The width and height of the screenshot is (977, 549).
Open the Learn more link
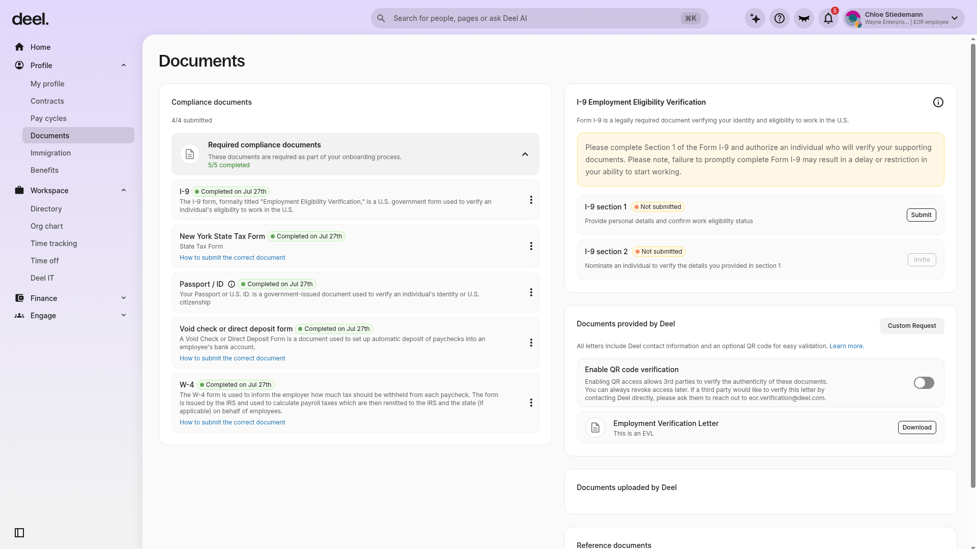pos(847,346)
